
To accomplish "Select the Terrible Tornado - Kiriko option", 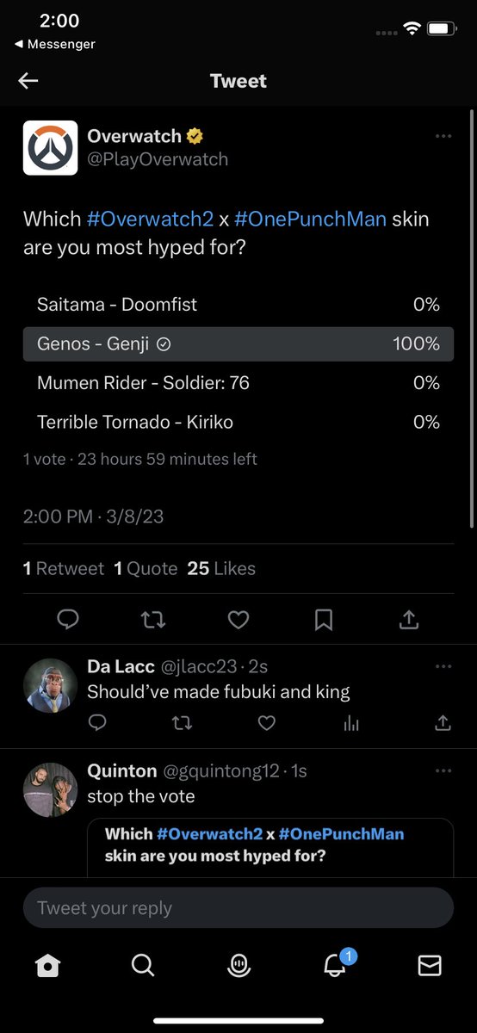I will tap(238, 422).
